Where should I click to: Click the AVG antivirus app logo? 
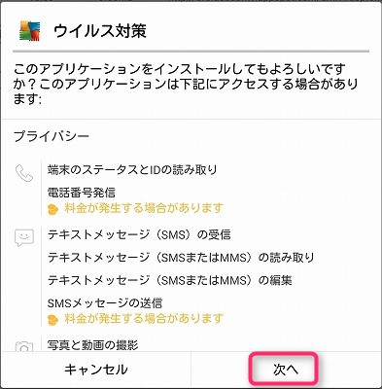coord(30,31)
